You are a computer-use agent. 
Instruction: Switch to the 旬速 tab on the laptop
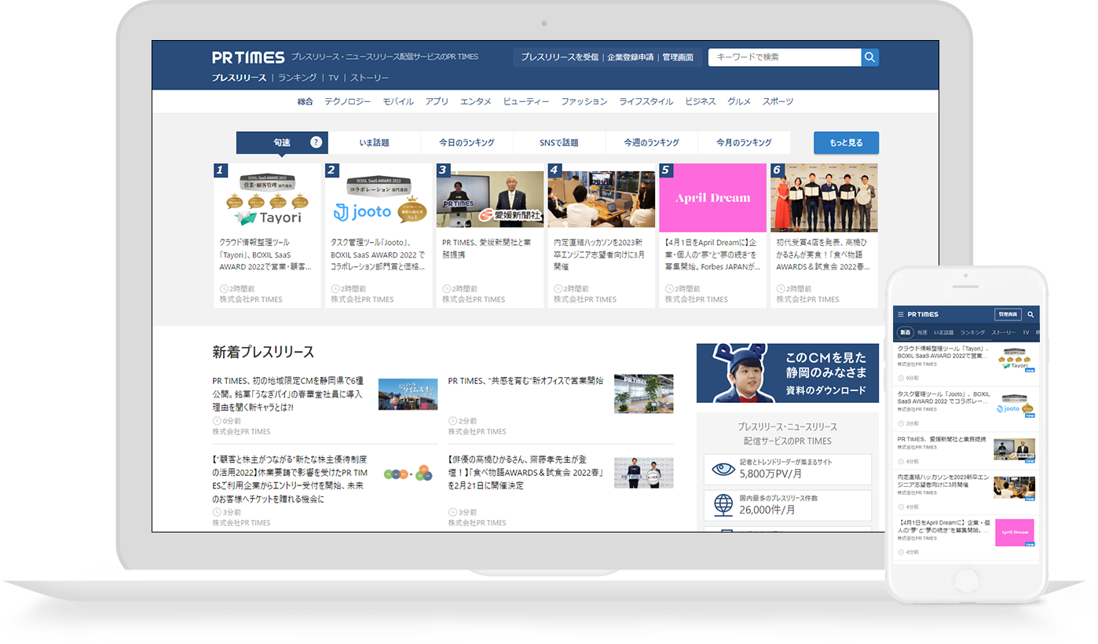tap(282, 143)
